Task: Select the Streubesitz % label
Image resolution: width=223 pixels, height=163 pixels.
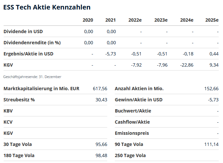Action: pyautogui.click(x=19, y=100)
